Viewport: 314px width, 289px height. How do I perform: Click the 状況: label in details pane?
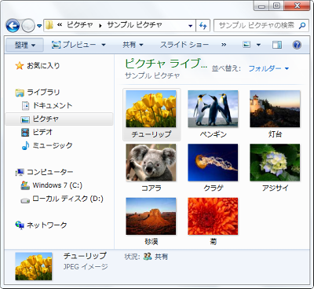click(x=133, y=257)
